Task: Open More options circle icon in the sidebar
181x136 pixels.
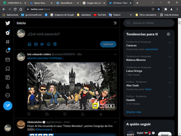Action: point(8,95)
